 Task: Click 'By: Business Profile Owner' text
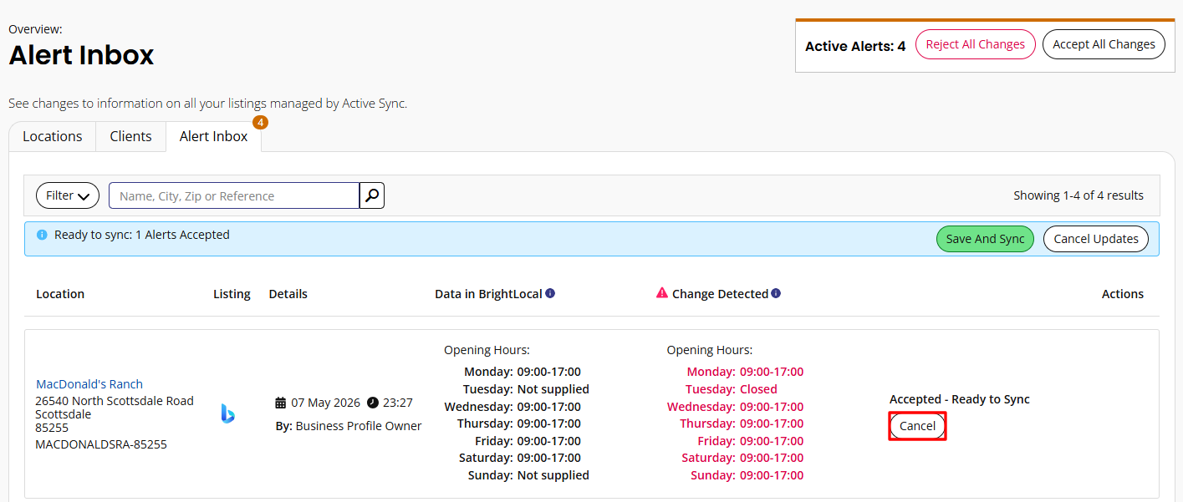tap(349, 426)
